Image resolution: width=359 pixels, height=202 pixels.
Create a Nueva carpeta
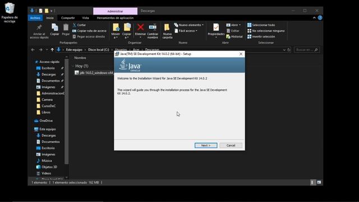pos(167,31)
